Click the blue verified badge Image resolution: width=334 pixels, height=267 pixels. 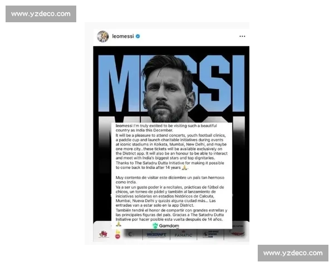point(138,36)
